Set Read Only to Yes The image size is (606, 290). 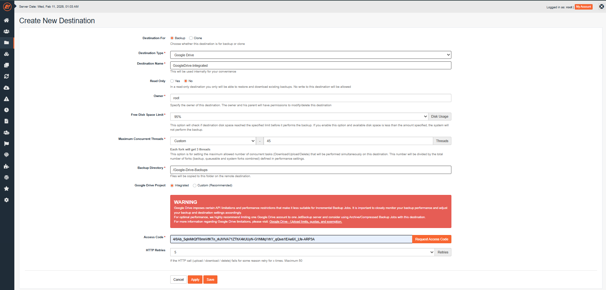(172, 81)
